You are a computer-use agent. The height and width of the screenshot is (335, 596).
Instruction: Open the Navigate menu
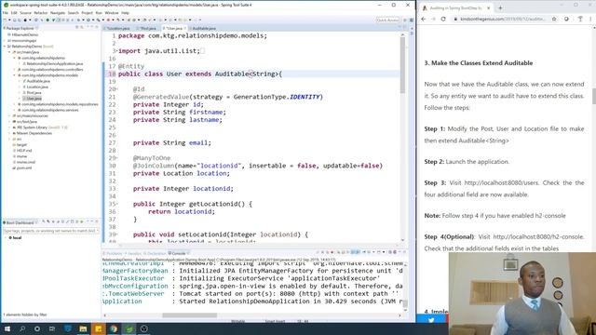58,13
